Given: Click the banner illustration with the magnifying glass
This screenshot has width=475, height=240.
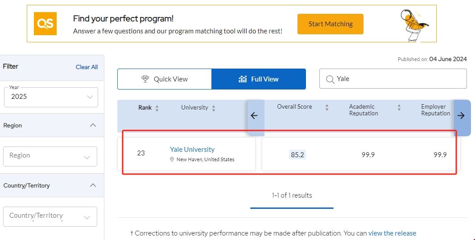Looking at the screenshot, I should [x=414, y=24].
